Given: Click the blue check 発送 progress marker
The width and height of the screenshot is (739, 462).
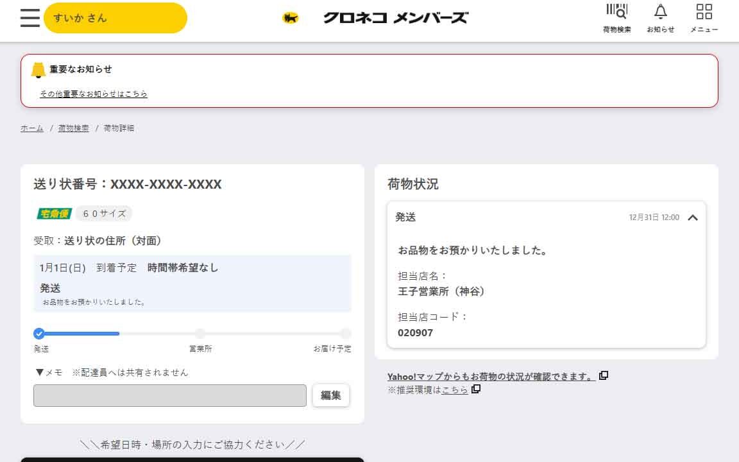Looking at the screenshot, I should tap(39, 334).
